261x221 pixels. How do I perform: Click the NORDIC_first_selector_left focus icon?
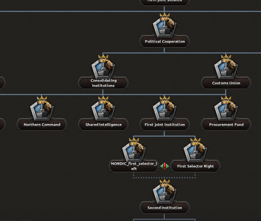(134, 150)
